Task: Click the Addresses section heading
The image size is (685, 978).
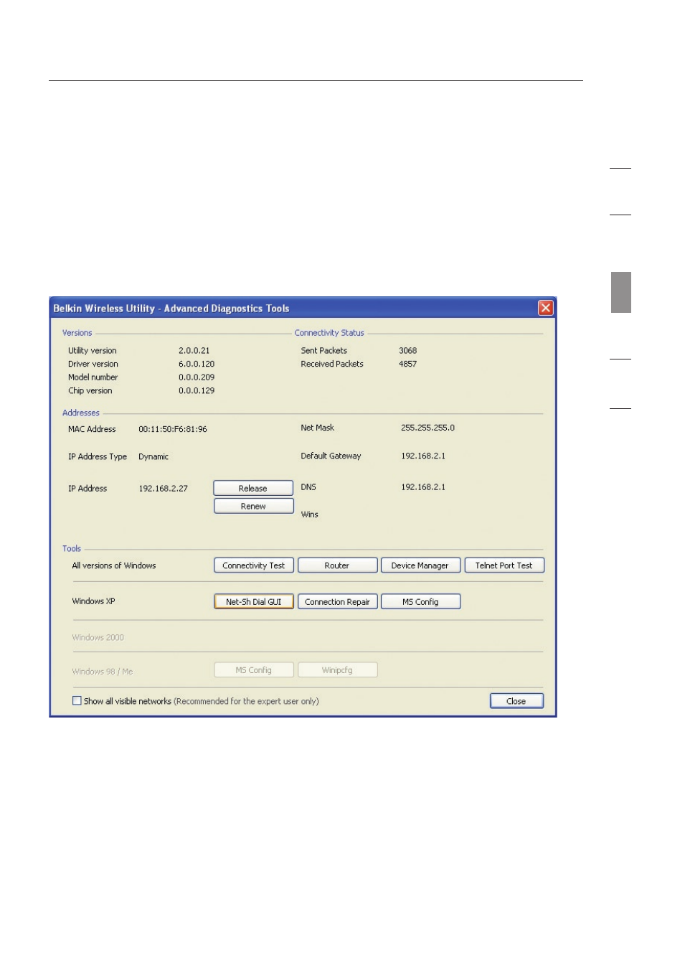Action: point(81,413)
